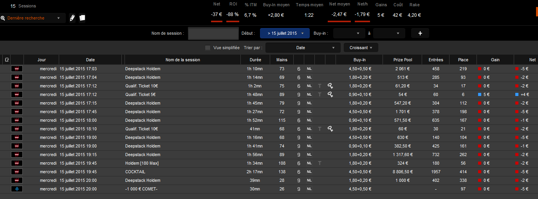The image size is (538, 199).
Task: Sort by the Mains column header
Action: (x=282, y=60)
